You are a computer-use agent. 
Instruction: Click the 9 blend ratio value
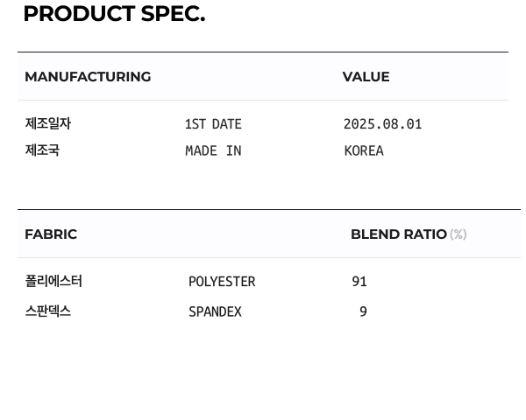click(363, 311)
